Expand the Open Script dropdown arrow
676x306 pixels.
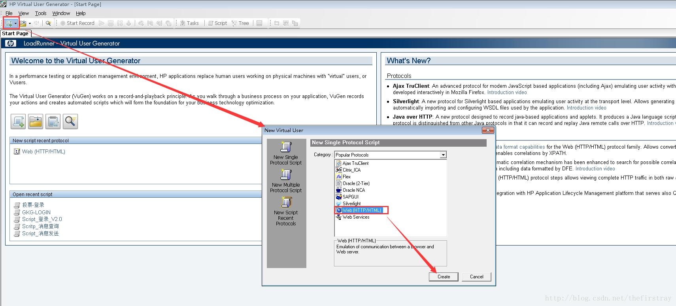click(30, 23)
